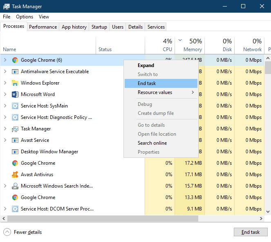Expand the Task Manager process row
This screenshot has width=271, height=242.
tap(5, 129)
